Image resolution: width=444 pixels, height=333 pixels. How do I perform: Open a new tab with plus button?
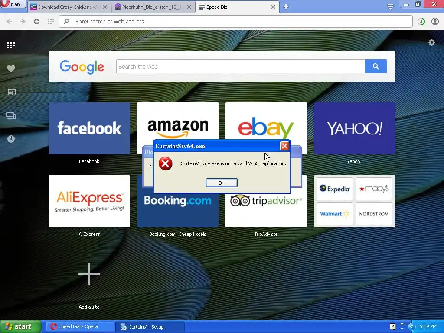tap(286, 7)
